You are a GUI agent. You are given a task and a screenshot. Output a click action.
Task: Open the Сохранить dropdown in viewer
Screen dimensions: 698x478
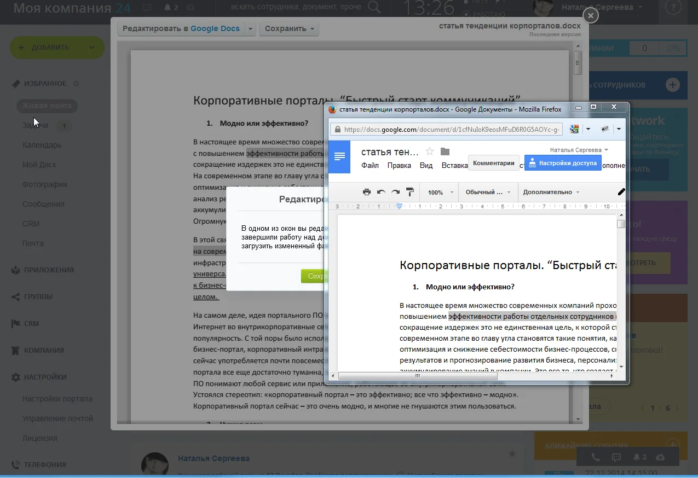[289, 28]
